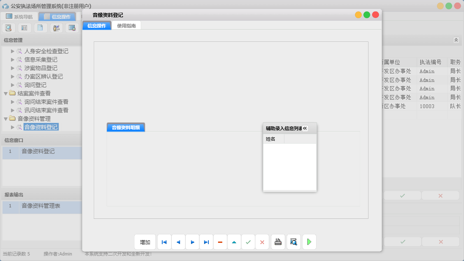Open the print preview magnifier icon
Viewport: 464px width, 261px height.
pos(294,242)
